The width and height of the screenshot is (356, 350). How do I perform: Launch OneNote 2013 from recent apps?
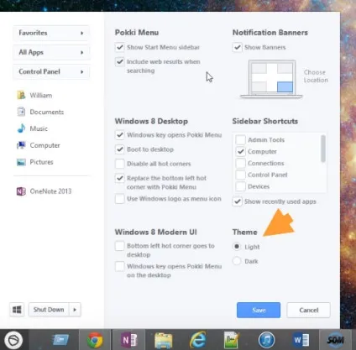[44, 191]
